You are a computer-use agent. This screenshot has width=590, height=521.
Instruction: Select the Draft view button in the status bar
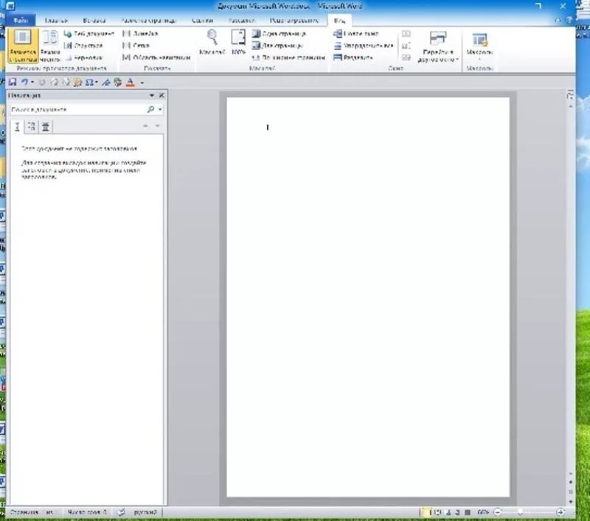click(x=468, y=512)
